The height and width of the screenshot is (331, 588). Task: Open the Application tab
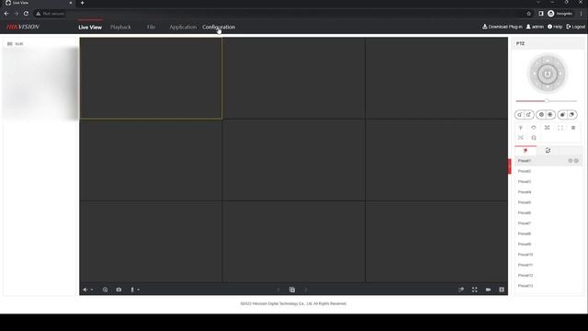(x=183, y=27)
